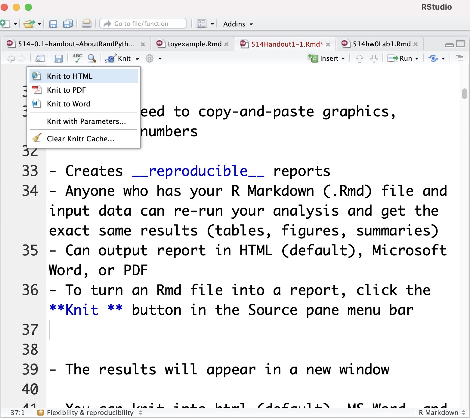
Task: Open the new file dropdown arrow
Action: [15, 24]
